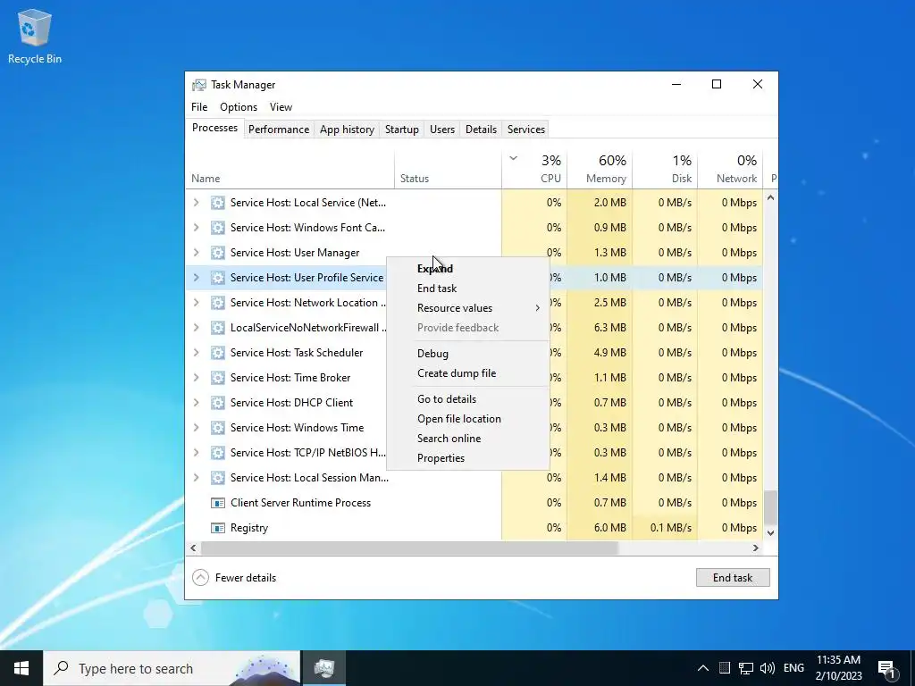Click the Client Server Runtime Process icon

tap(218, 503)
